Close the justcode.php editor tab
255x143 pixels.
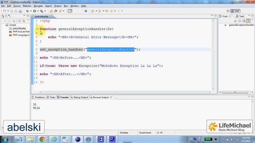[x=51, y=16]
